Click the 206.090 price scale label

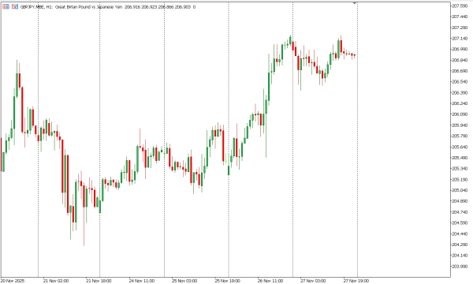459,114
